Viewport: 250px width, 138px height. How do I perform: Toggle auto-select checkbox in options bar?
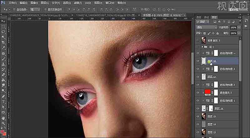click(14, 10)
